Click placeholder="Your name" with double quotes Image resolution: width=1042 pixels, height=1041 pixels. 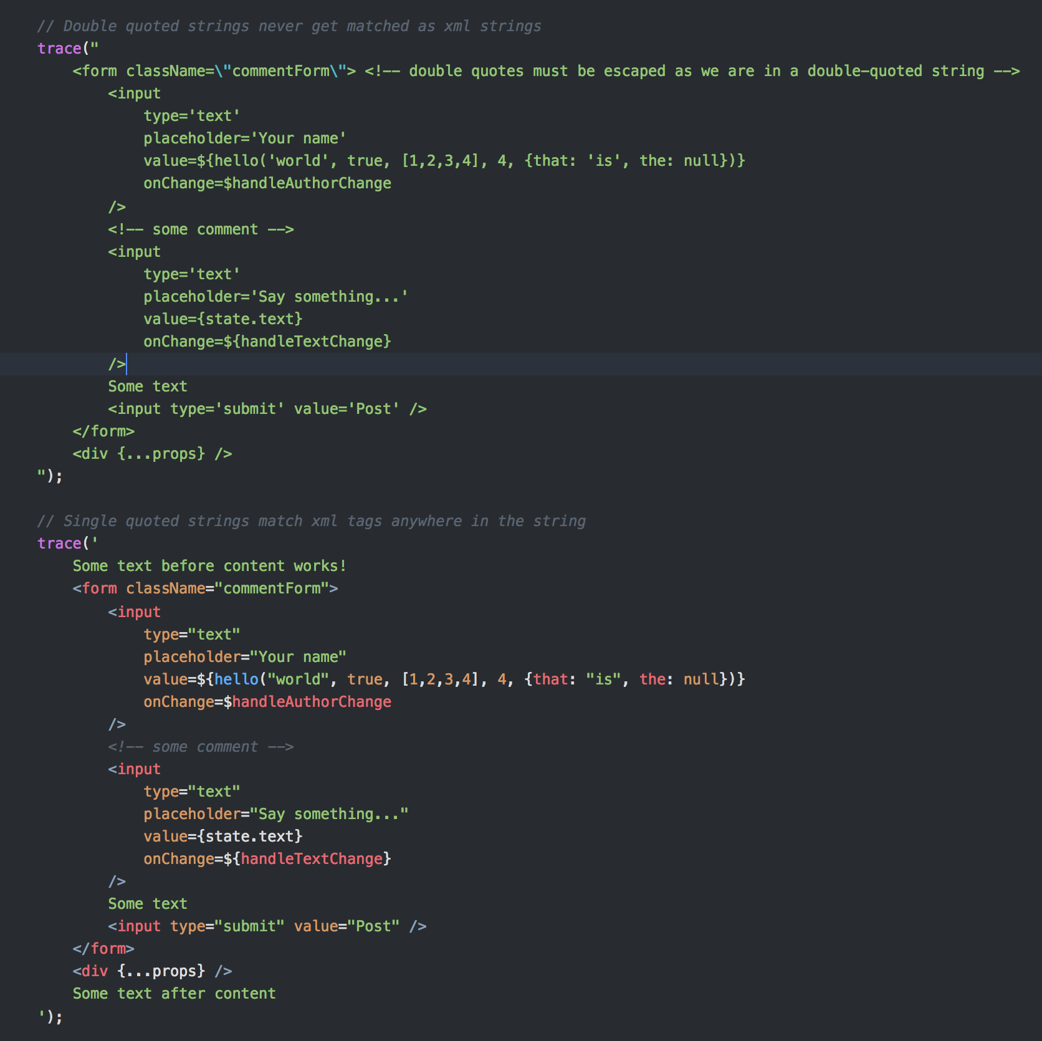click(245, 657)
